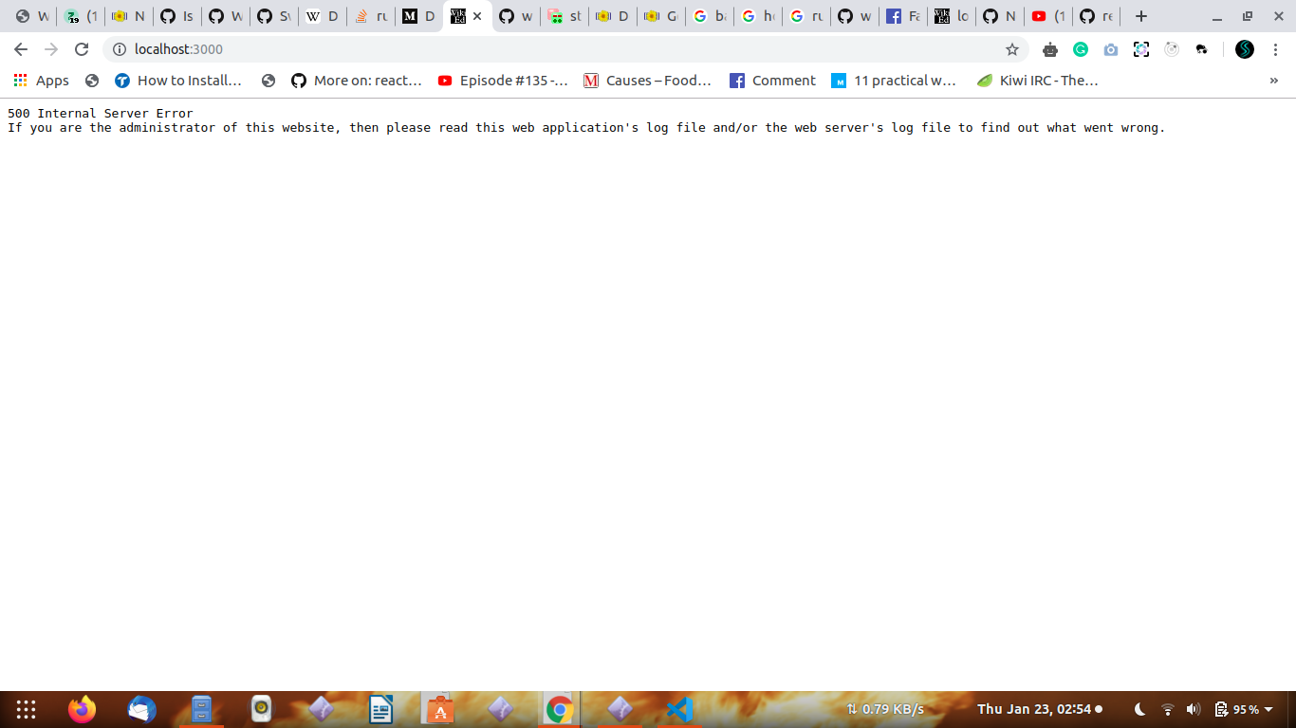The height and width of the screenshot is (728, 1296).
Task: Open Firefox from the taskbar
Action: tap(81, 708)
